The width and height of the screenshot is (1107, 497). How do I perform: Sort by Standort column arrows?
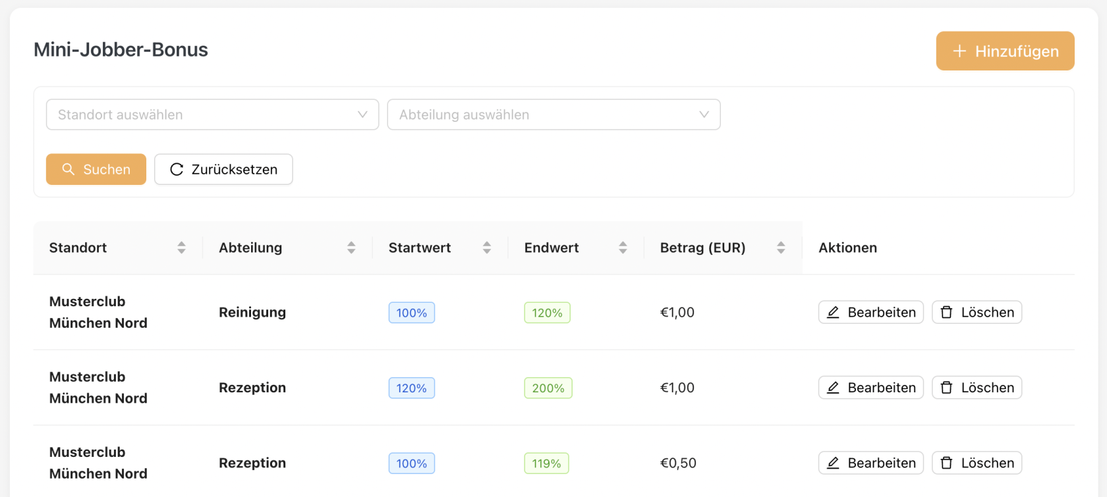click(181, 248)
